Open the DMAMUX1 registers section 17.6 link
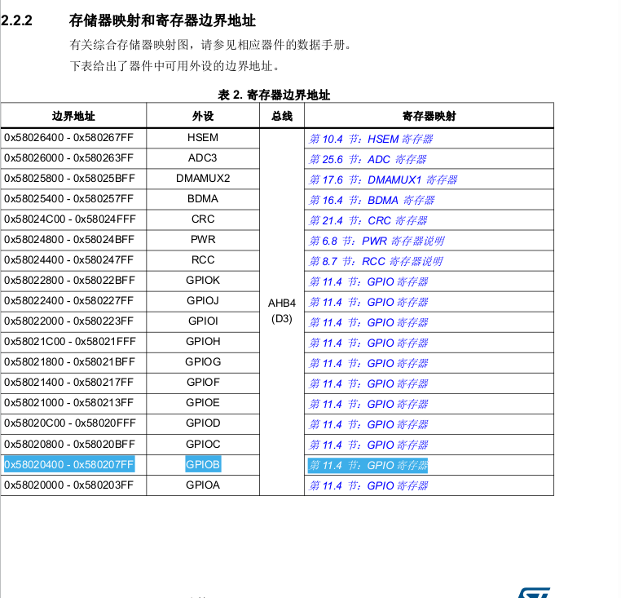Screen dimensions: 621x598 coord(383,180)
